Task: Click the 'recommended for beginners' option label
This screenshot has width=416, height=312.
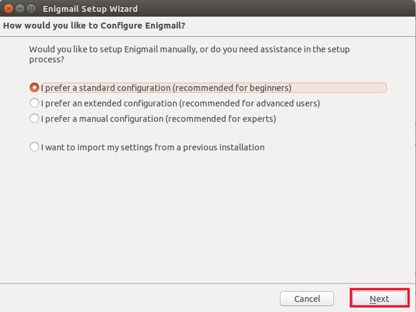Action: [x=166, y=88]
